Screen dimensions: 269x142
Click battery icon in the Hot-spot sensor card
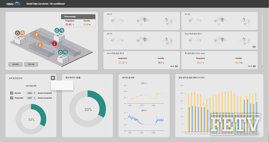click(254, 66)
